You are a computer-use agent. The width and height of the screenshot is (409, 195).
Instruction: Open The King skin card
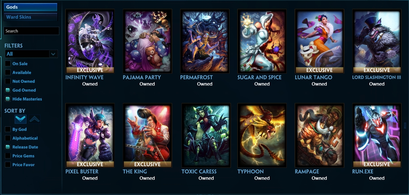click(147, 135)
